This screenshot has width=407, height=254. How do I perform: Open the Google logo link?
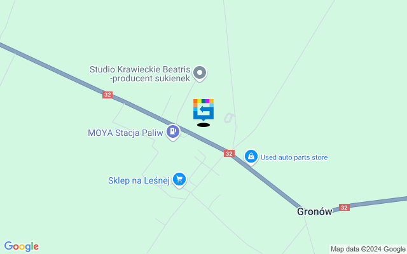click(21, 246)
